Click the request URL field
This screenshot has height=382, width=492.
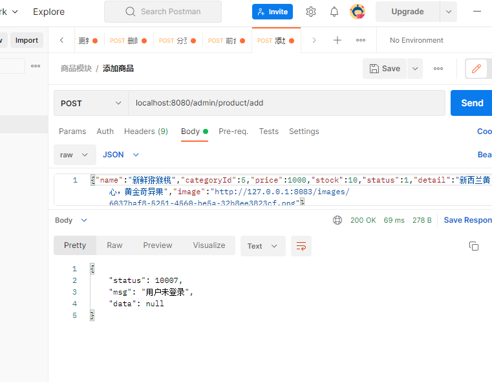coord(286,103)
